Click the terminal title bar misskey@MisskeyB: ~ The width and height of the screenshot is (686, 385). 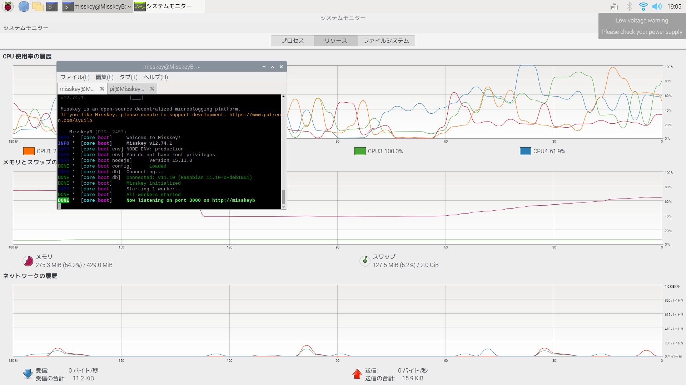171,67
